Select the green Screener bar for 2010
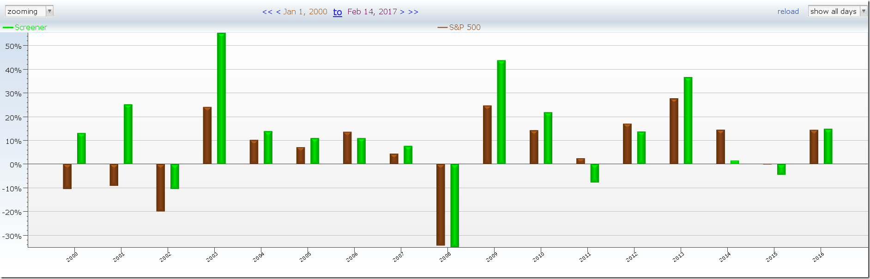 [x=548, y=138]
